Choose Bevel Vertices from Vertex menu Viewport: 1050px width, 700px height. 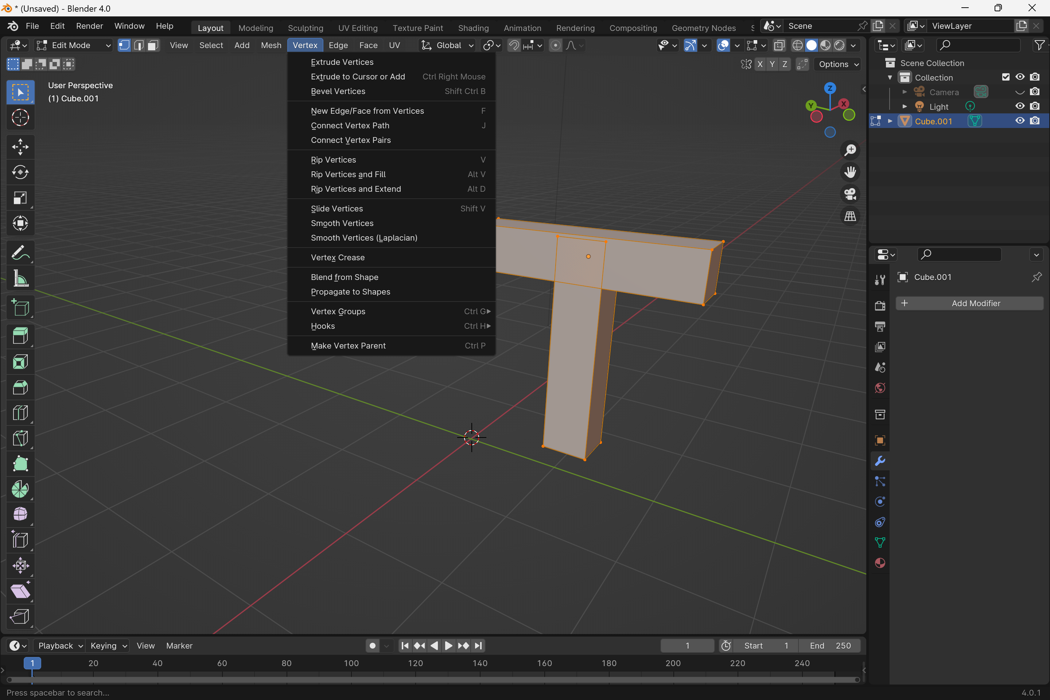tap(338, 91)
